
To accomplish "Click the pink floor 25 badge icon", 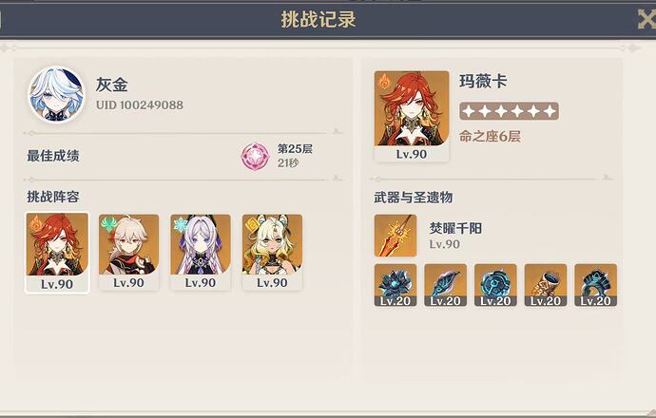I will [x=255, y=157].
